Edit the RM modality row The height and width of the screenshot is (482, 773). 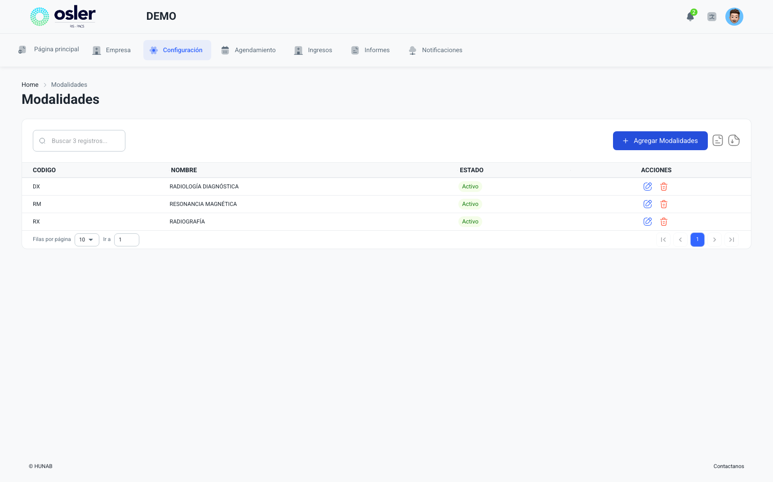648,204
